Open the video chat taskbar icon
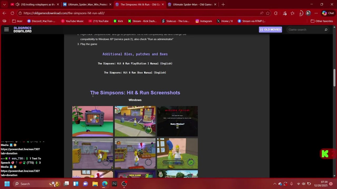 [85, 184]
